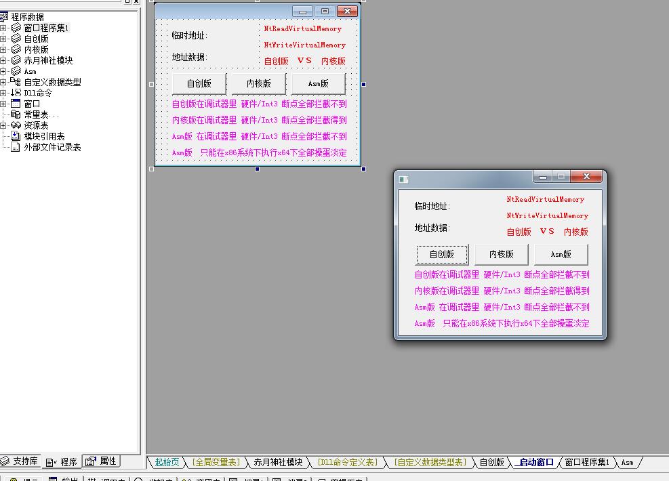This screenshot has width=669, height=481.
Task: Open the 资源表 icon
Action: 16,125
